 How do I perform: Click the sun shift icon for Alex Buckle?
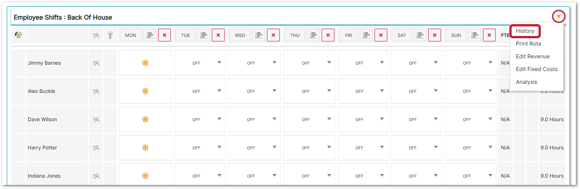(x=145, y=92)
